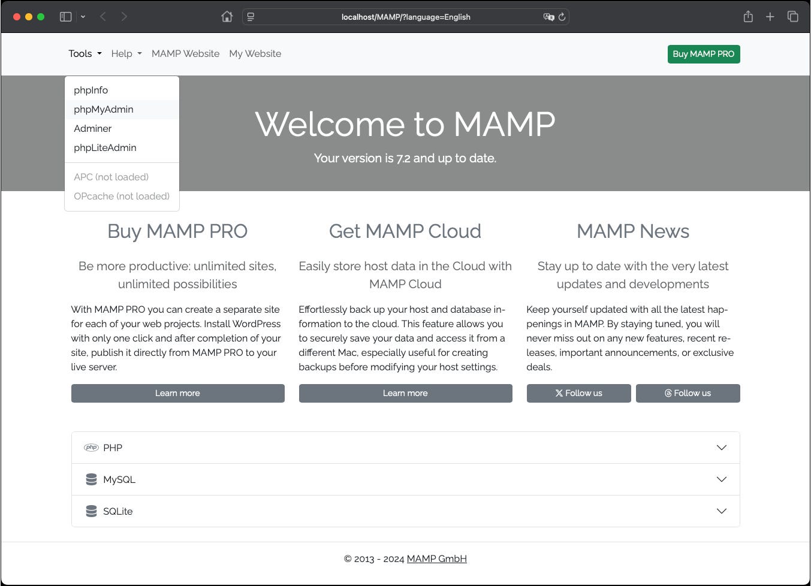Select phpLiteAdmin from Tools menu

(x=122, y=148)
